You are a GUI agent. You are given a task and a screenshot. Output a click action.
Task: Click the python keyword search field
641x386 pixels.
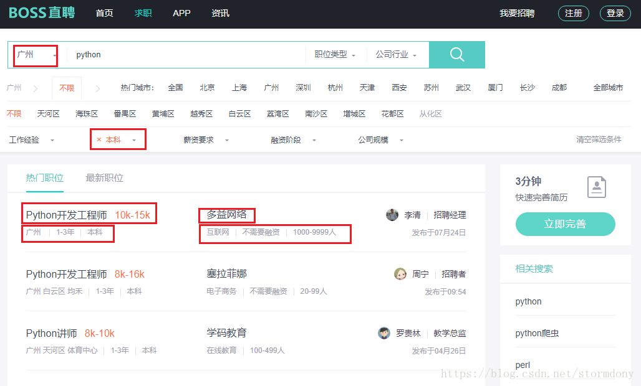tap(186, 55)
